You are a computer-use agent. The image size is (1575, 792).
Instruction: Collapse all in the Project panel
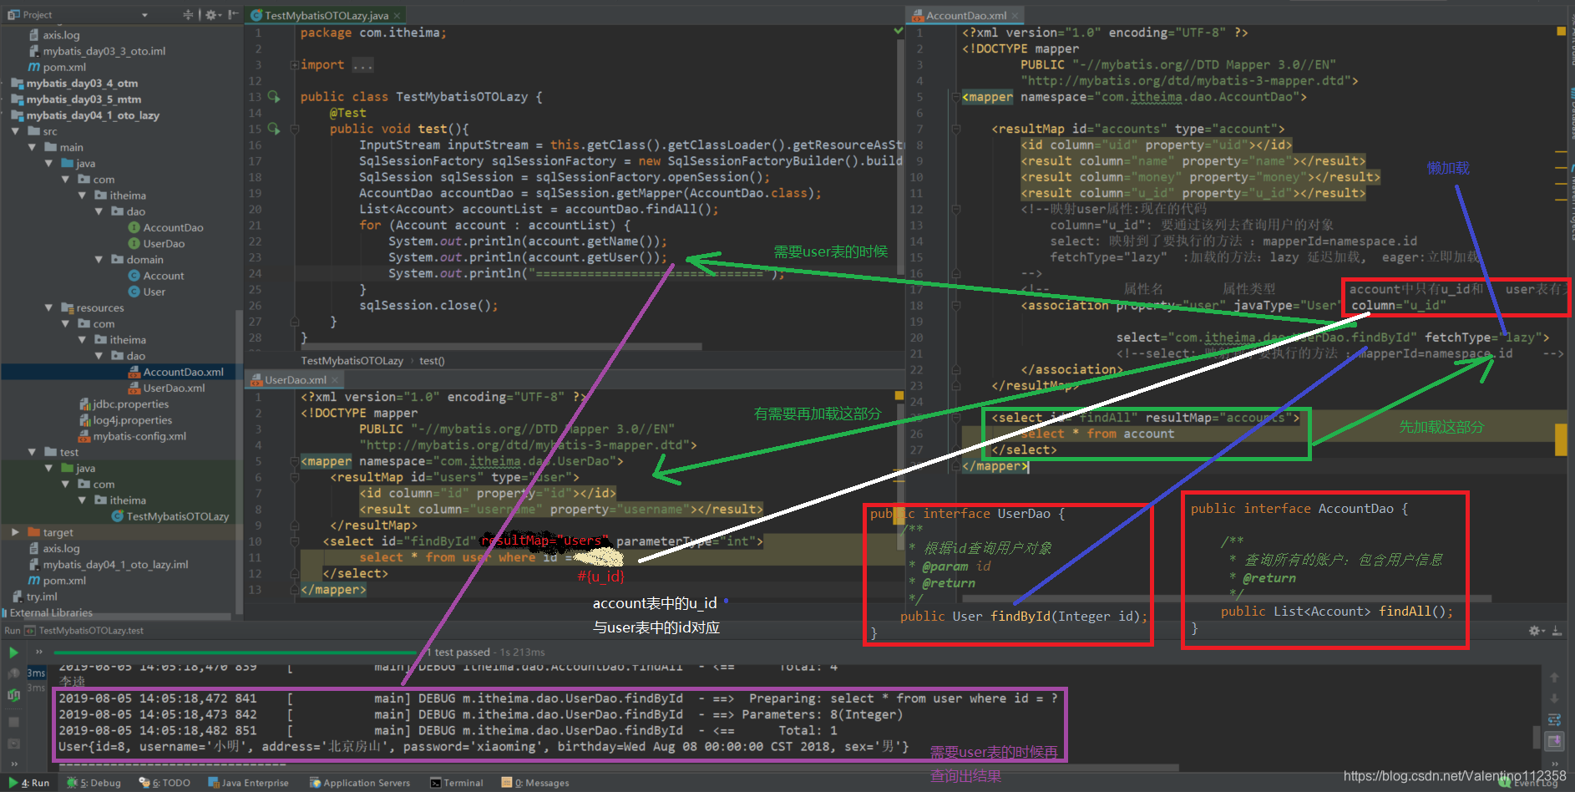coord(188,15)
